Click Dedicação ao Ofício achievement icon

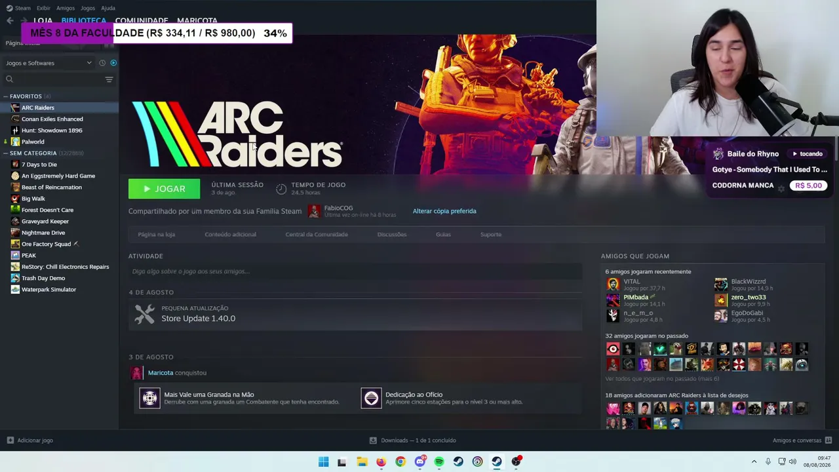pyautogui.click(x=372, y=398)
